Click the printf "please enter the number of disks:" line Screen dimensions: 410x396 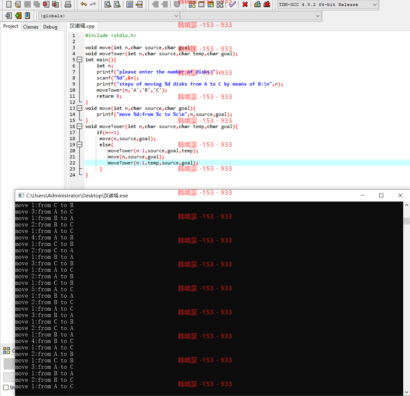[x=158, y=72]
